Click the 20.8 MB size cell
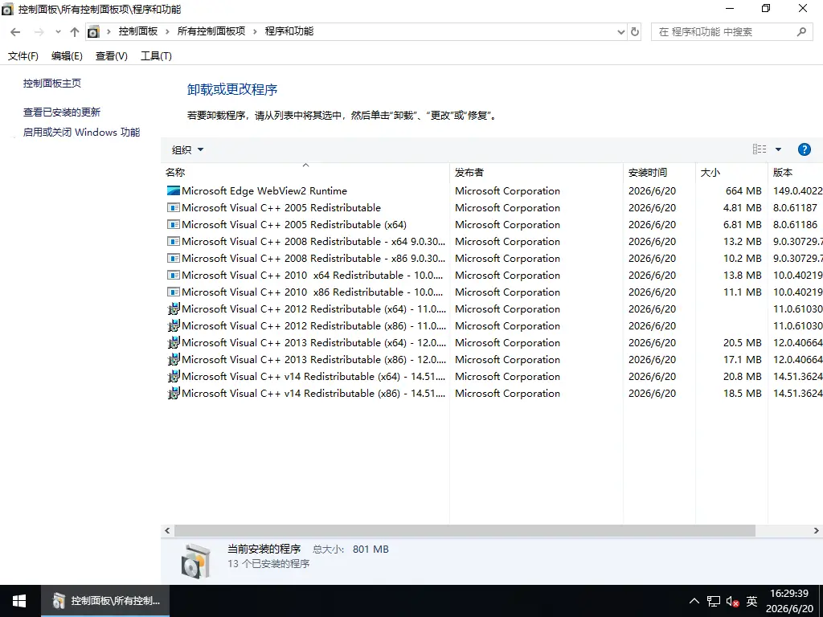The width and height of the screenshot is (823, 617). click(x=742, y=376)
